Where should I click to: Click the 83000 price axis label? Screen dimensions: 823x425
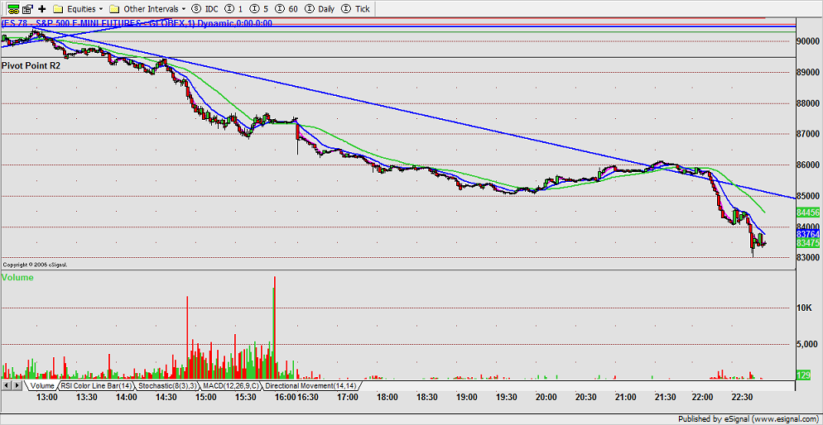(808, 258)
